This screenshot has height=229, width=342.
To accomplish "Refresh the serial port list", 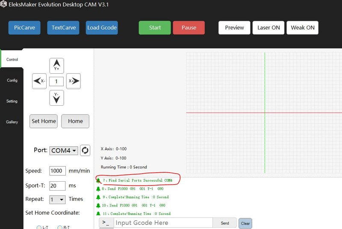I will 85,150.
